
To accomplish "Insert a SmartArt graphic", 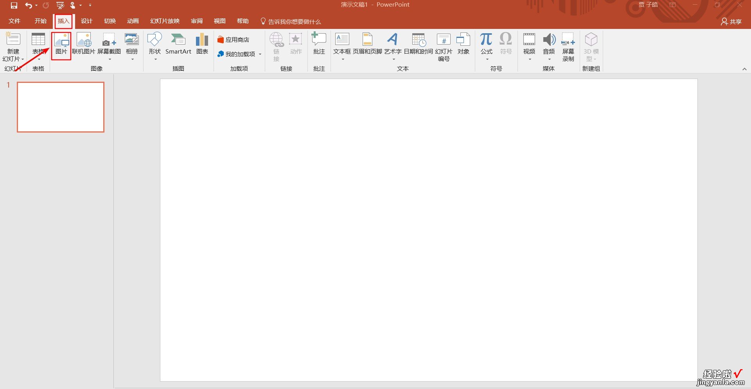I will point(178,43).
